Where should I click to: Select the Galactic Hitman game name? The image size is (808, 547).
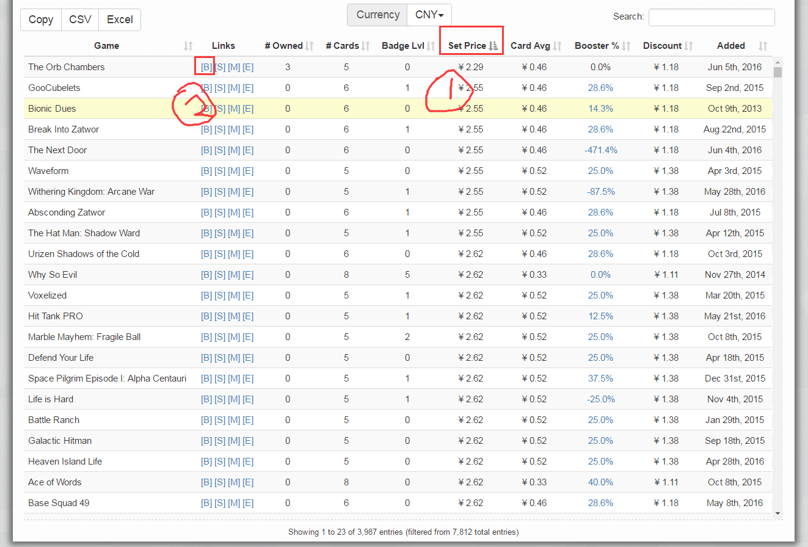pyautogui.click(x=60, y=441)
